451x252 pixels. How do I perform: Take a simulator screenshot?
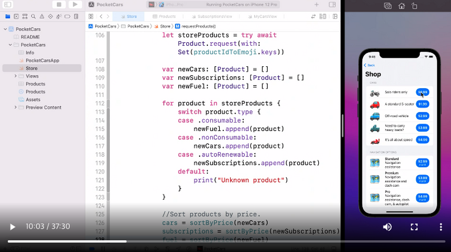[388, 6]
